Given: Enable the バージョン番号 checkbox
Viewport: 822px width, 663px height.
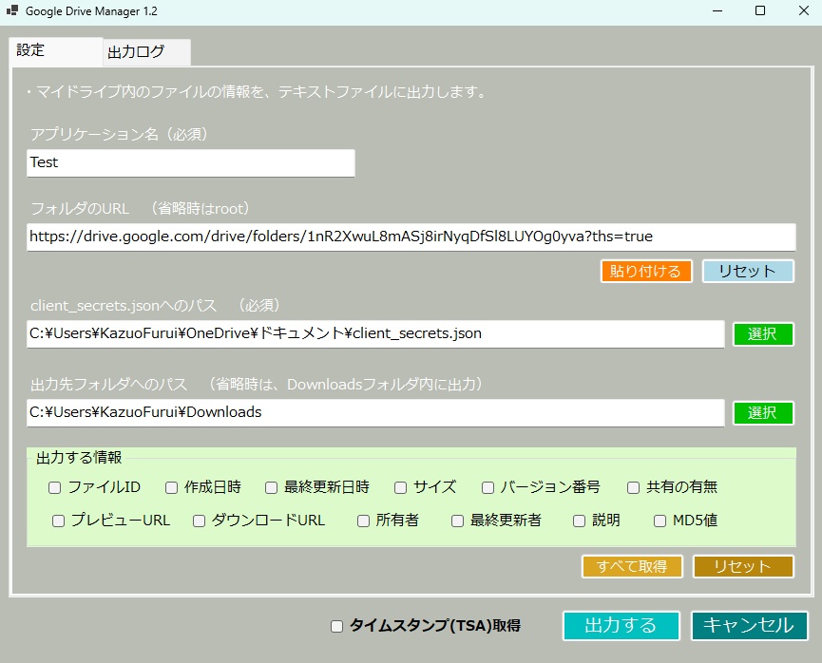Looking at the screenshot, I should coord(487,488).
